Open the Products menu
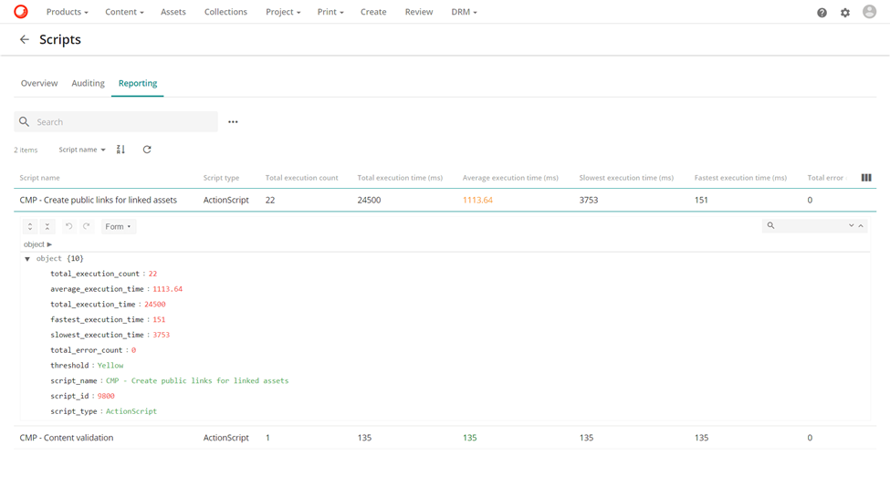This screenshot has height=487, width=890. (x=67, y=12)
